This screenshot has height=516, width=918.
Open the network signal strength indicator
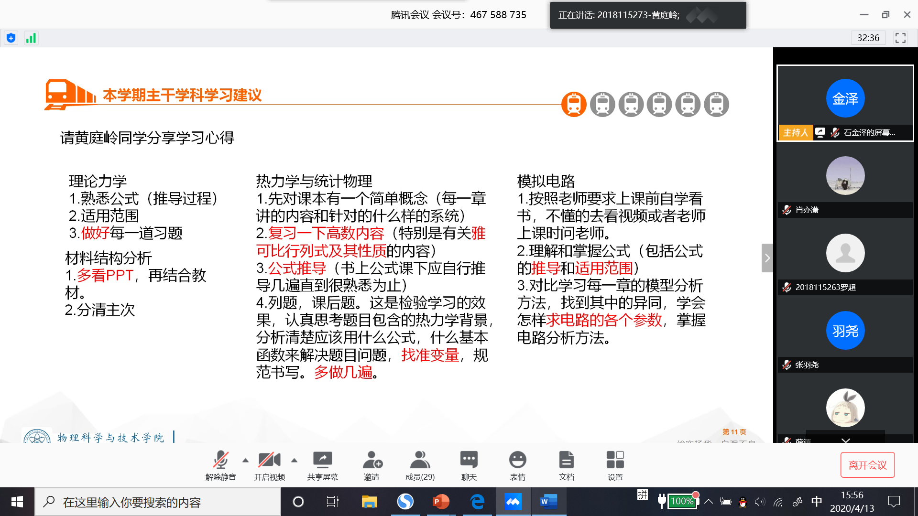pos(31,38)
